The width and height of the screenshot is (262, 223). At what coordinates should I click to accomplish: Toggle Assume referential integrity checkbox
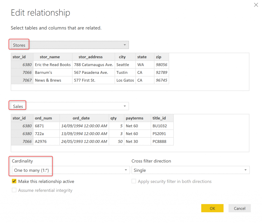pyautogui.click(x=14, y=190)
